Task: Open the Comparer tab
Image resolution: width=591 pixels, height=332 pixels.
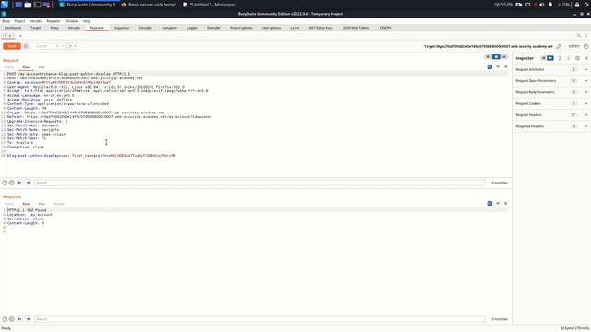Action: [169, 28]
